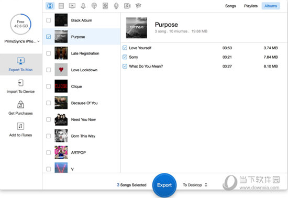288x198 pixels.
Task: Click the large Purpose cover art
Action: pos(137,28)
